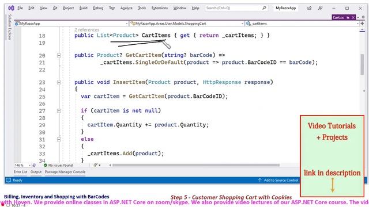Click the Ready status text

click(17, 180)
